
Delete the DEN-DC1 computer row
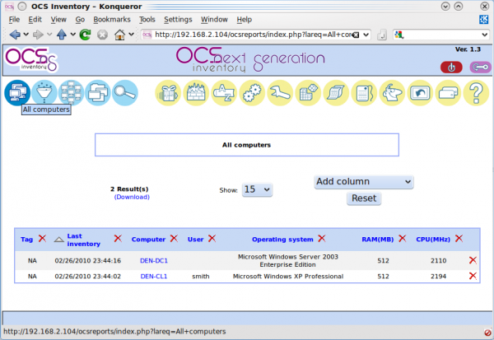[473, 260]
